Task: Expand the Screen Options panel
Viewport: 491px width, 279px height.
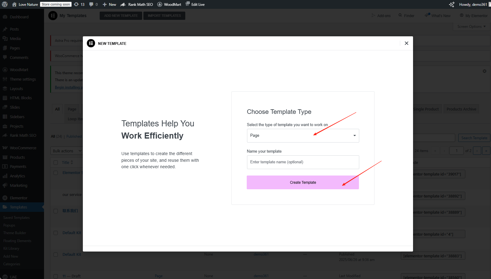Action: coord(471,27)
